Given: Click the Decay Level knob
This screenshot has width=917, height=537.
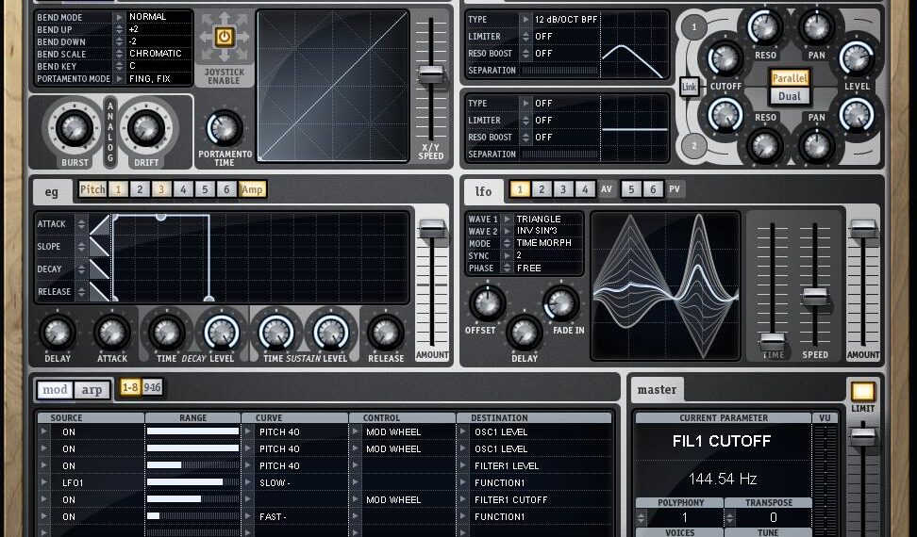Looking at the screenshot, I should coord(221,333).
